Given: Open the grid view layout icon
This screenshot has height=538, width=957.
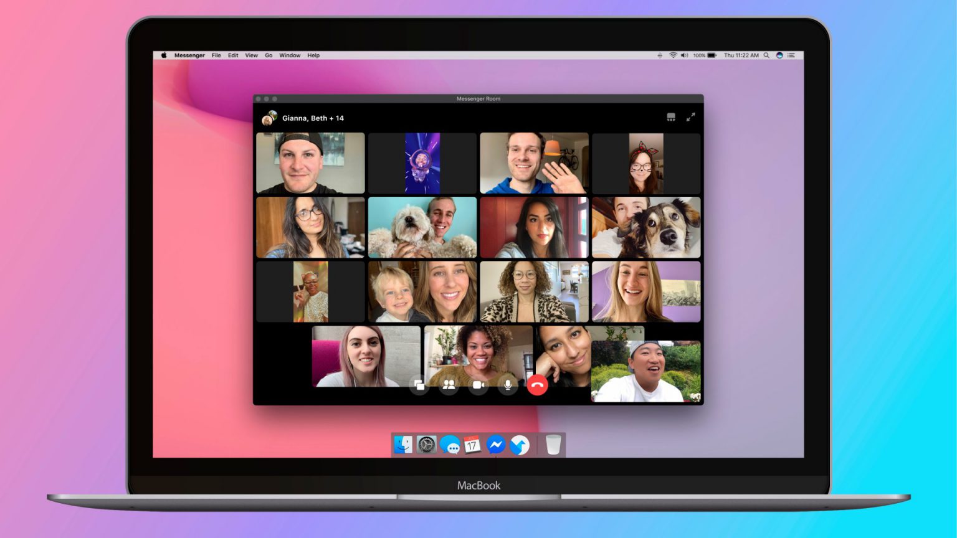Looking at the screenshot, I should [671, 117].
